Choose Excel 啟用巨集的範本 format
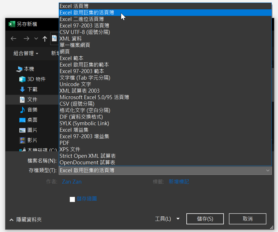Image resolution: width=278 pixels, height=232 pixels. pos(165,65)
